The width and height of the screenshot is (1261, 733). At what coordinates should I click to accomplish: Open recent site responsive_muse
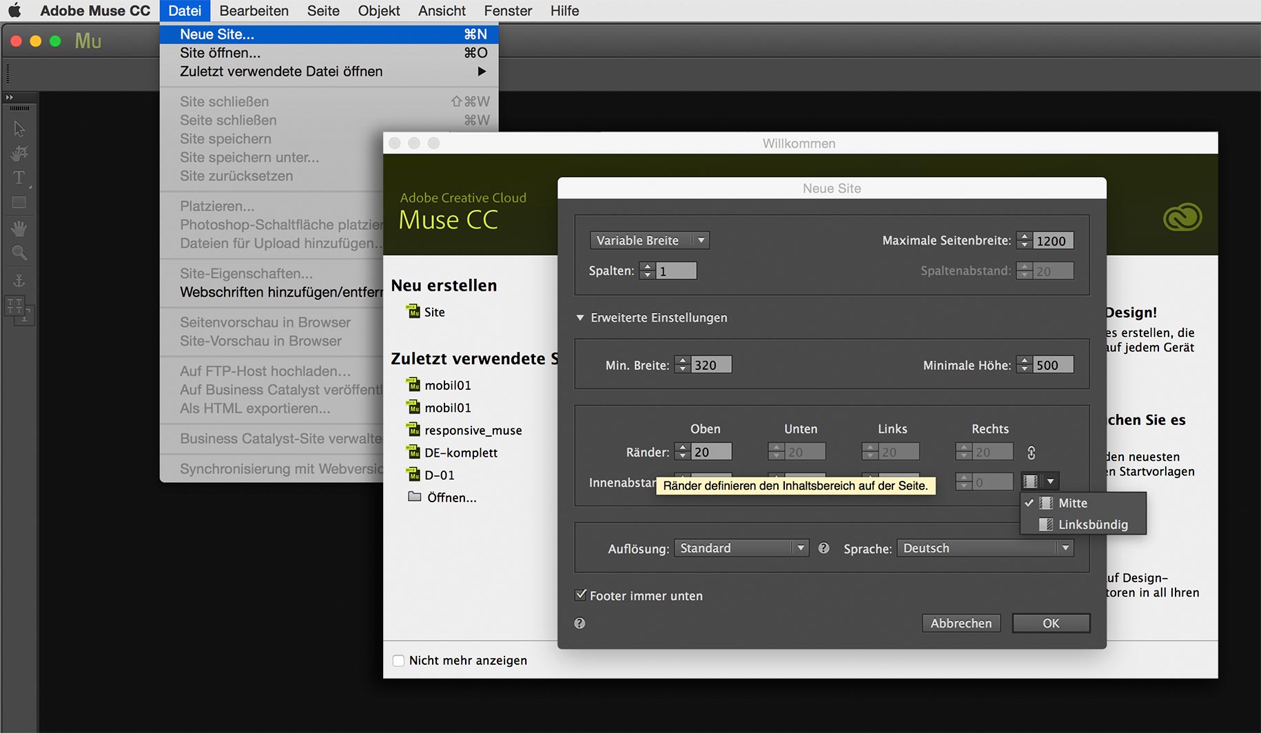[x=473, y=431]
